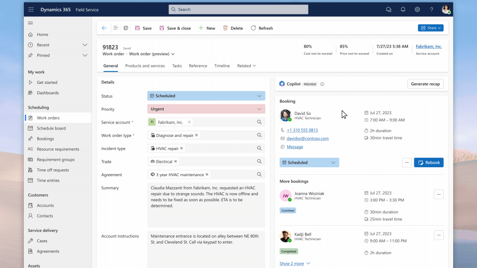Click the Rebook button
477x268 pixels.
pos(428,162)
